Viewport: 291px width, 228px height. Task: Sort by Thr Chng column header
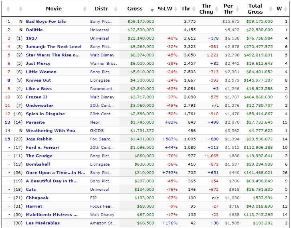pyautogui.click(x=206, y=9)
